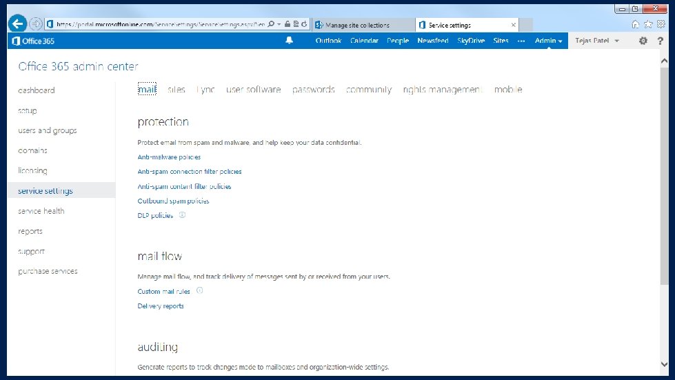Viewport: 675px width, 380px height.
Task: Open the notifications bell icon
Action: coord(290,40)
